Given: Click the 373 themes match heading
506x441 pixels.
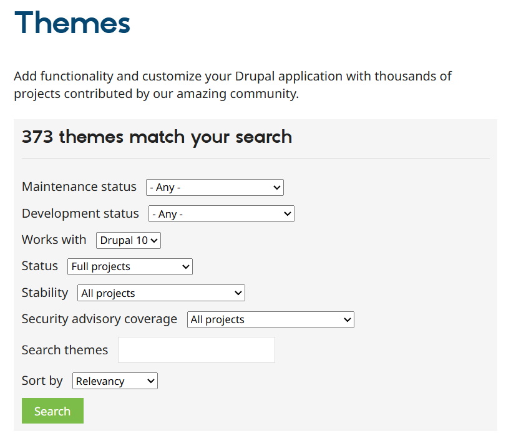Looking at the screenshot, I should pyautogui.click(x=157, y=137).
